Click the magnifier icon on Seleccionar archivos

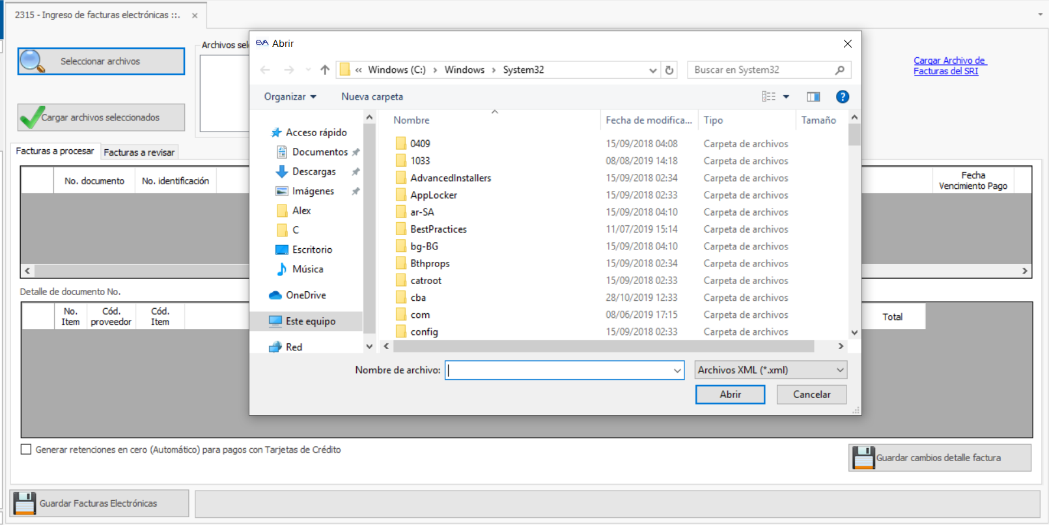(32, 61)
